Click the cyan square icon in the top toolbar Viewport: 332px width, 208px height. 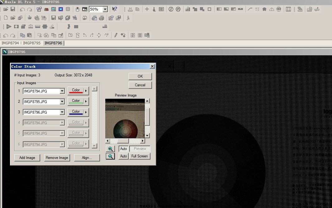[61, 9]
